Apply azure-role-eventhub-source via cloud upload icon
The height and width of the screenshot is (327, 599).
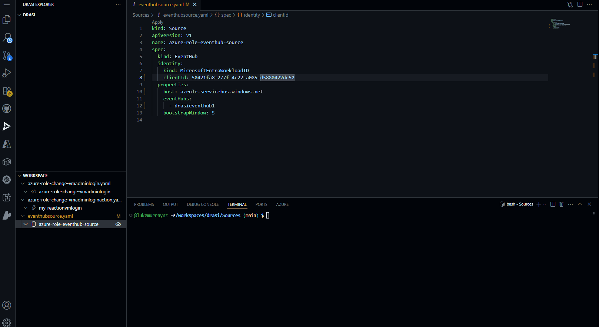tap(118, 224)
